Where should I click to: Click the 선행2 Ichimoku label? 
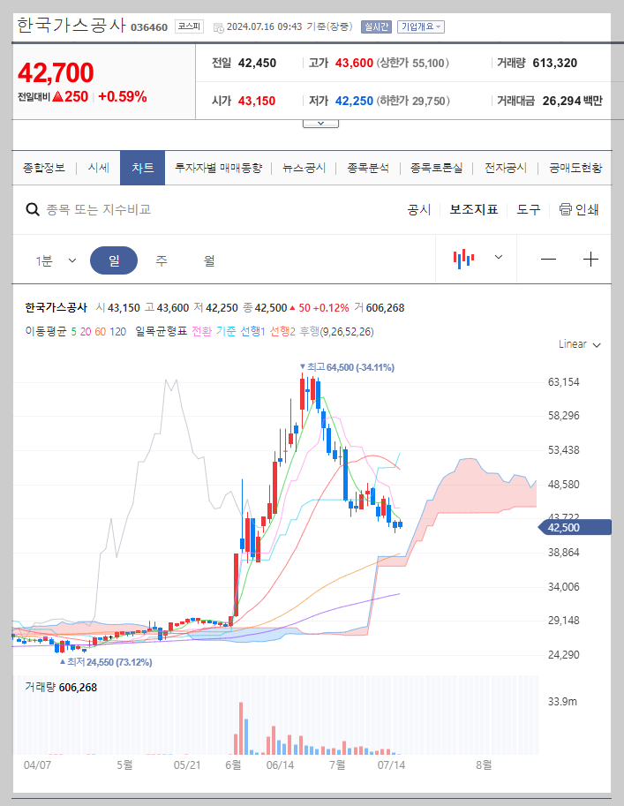click(x=282, y=332)
